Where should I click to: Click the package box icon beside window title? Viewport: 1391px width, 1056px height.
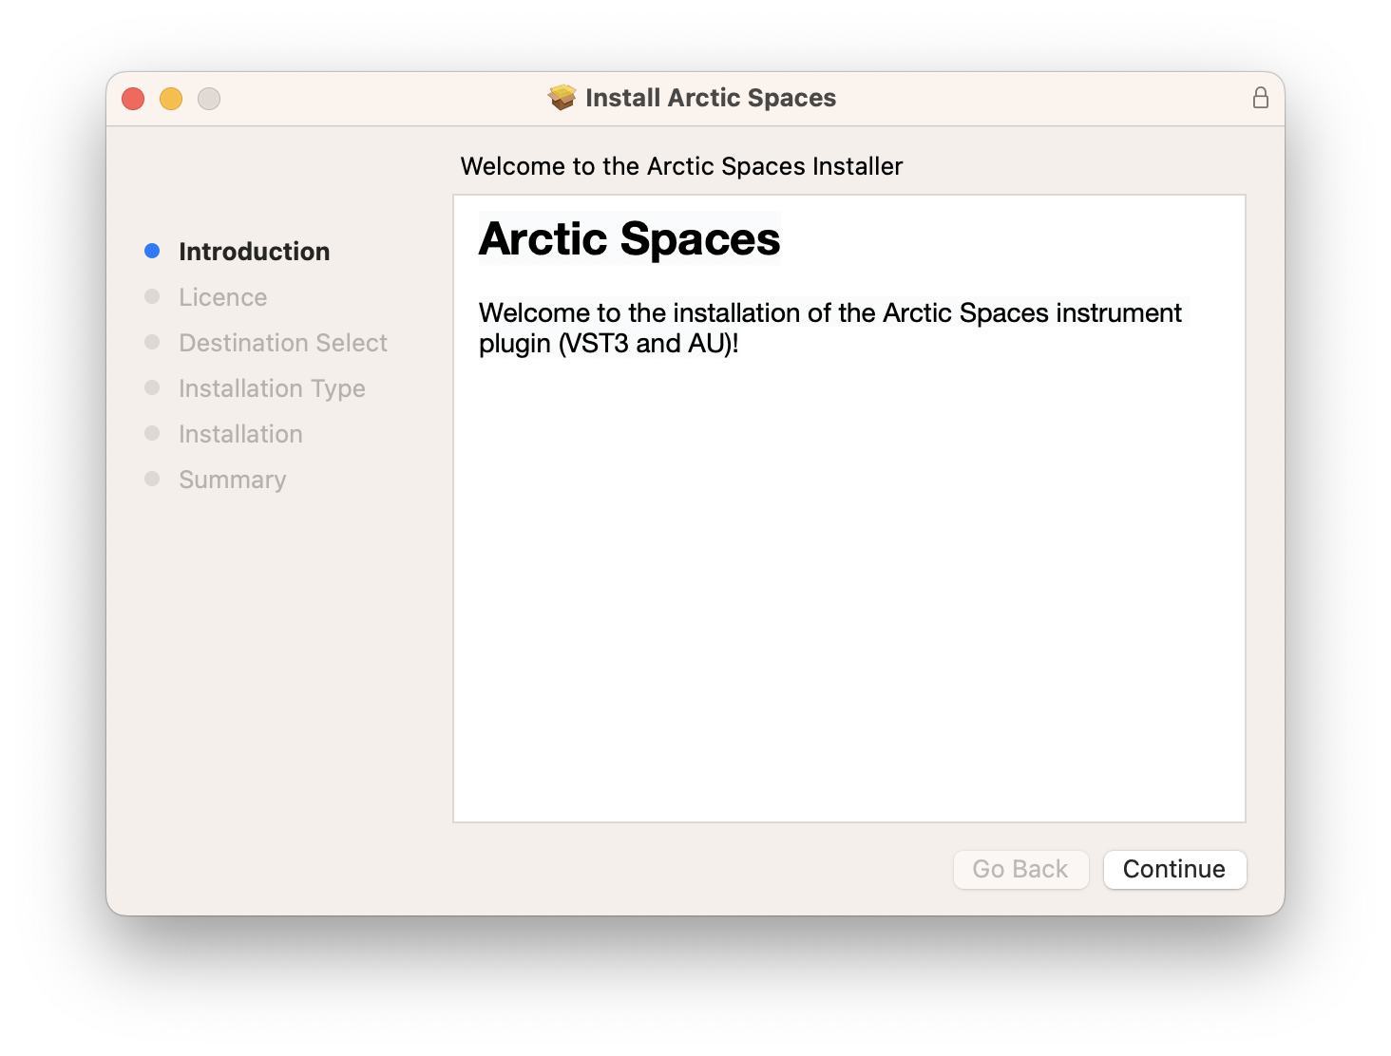(562, 98)
